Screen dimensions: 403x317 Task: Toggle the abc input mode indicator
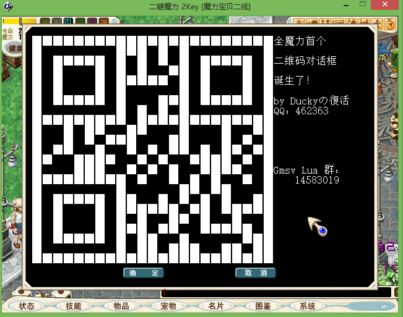pos(384,306)
